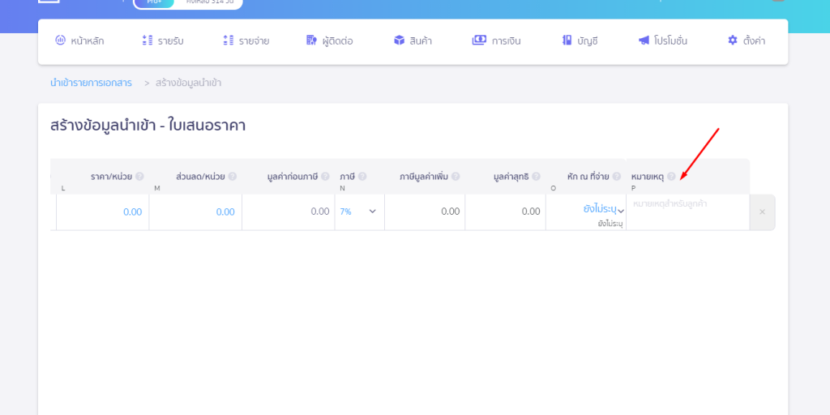Click the ราคา/หน่วย input field

click(x=103, y=212)
